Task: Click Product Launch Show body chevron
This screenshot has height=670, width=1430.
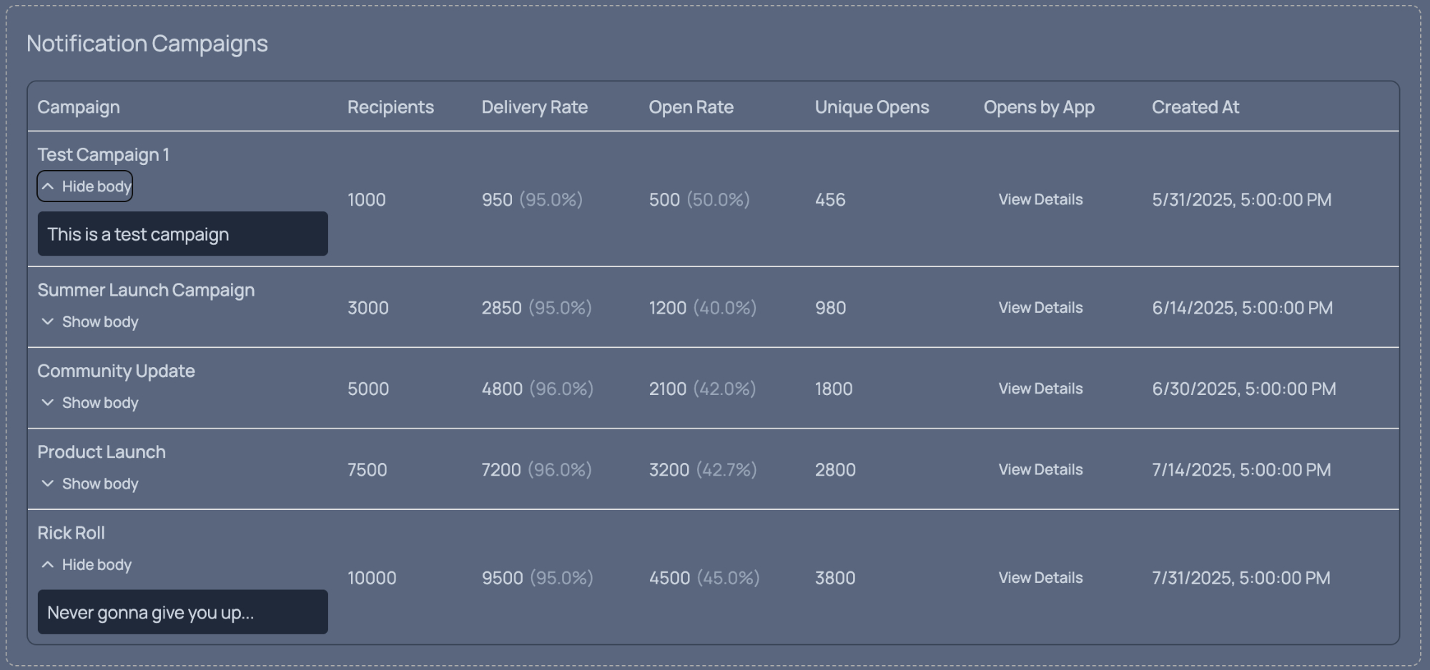Action: (48, 484)
